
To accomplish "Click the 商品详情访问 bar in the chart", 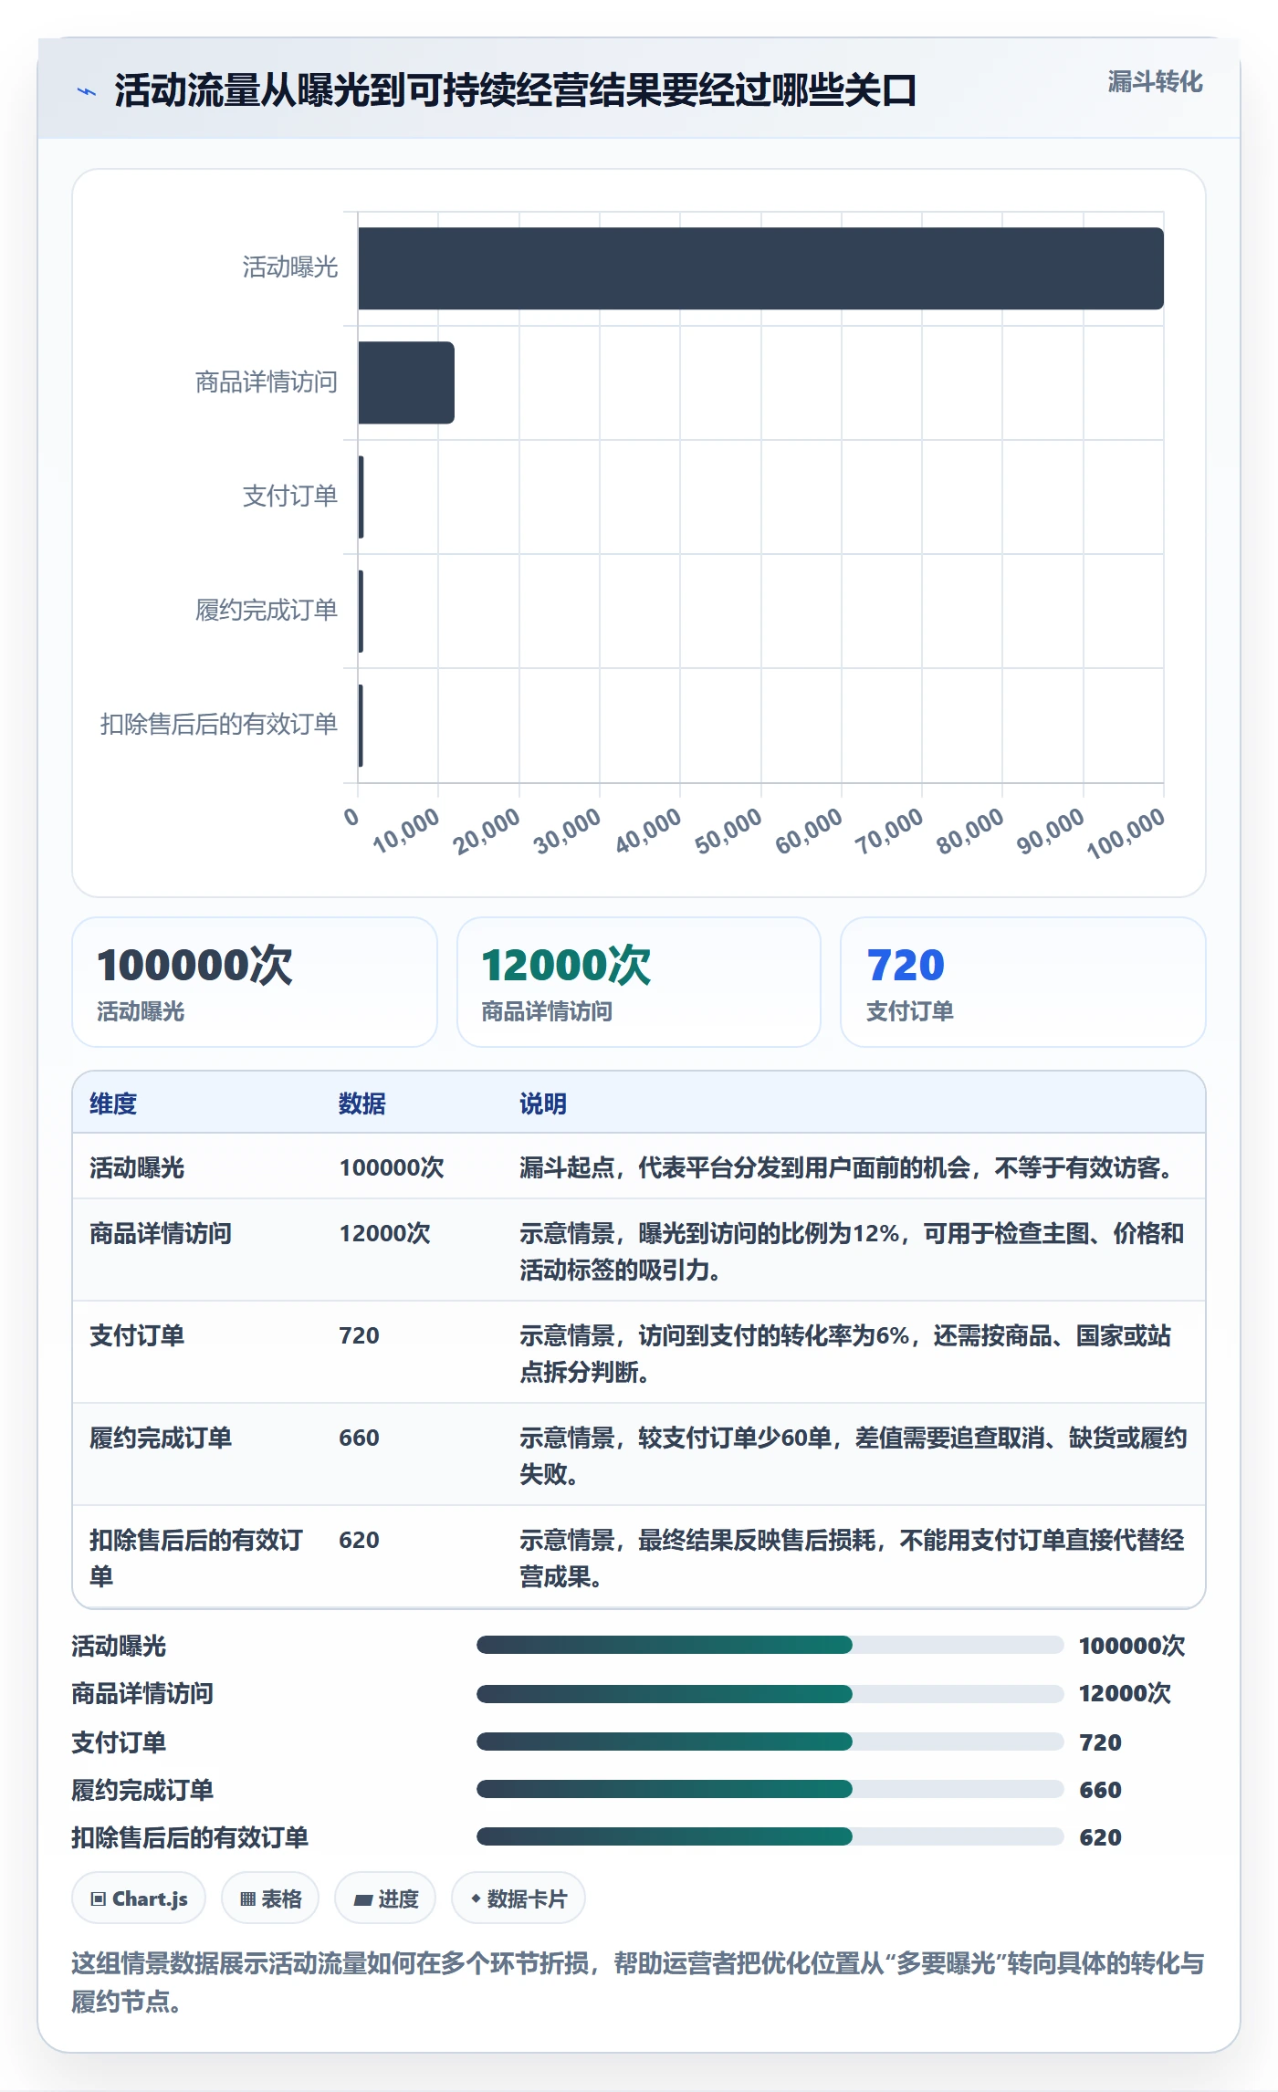I will point(406,382).
